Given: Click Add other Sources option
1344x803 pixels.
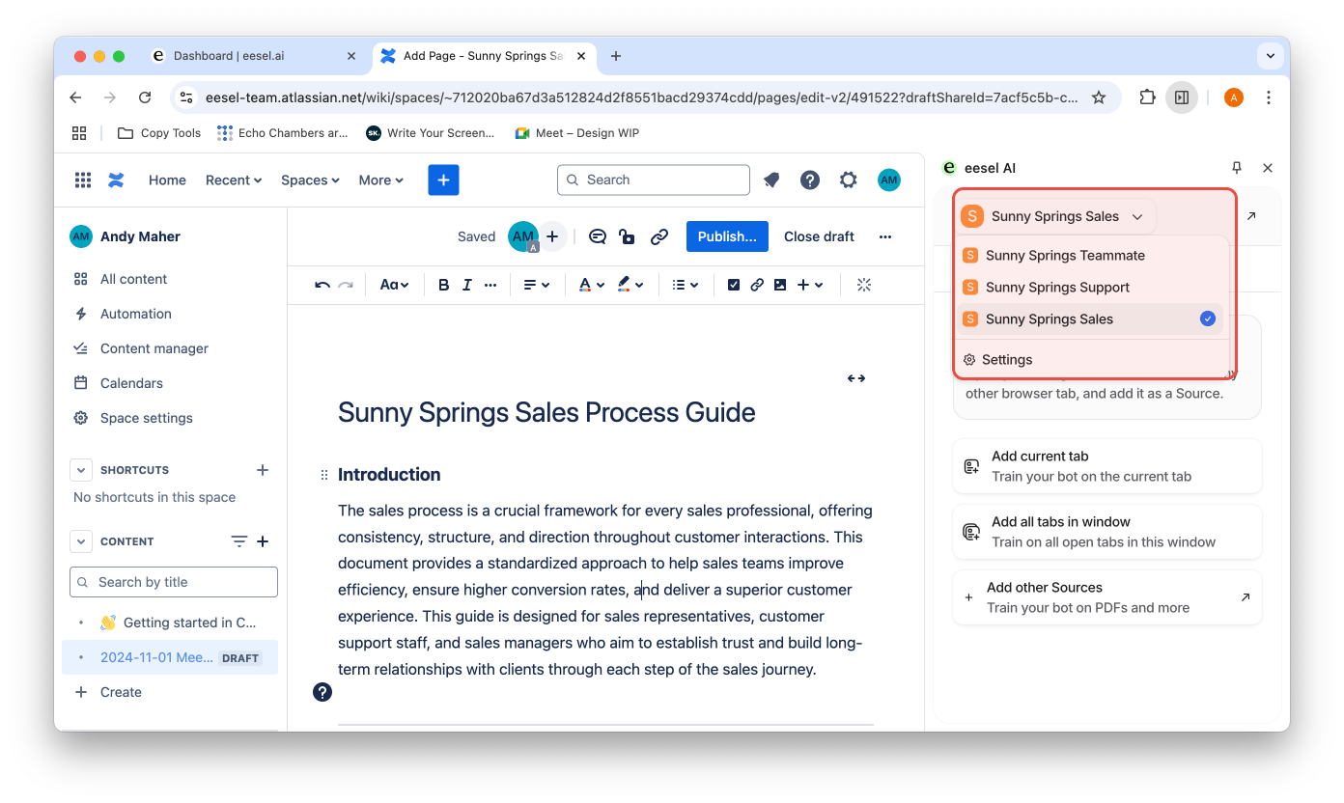Looking at the screenshot, I should pyautogui.click(x=1106, y=597).
